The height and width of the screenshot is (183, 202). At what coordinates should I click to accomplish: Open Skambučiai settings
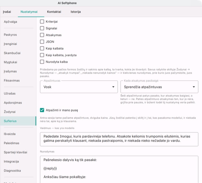pyautogui.click(x=18, y=53)
